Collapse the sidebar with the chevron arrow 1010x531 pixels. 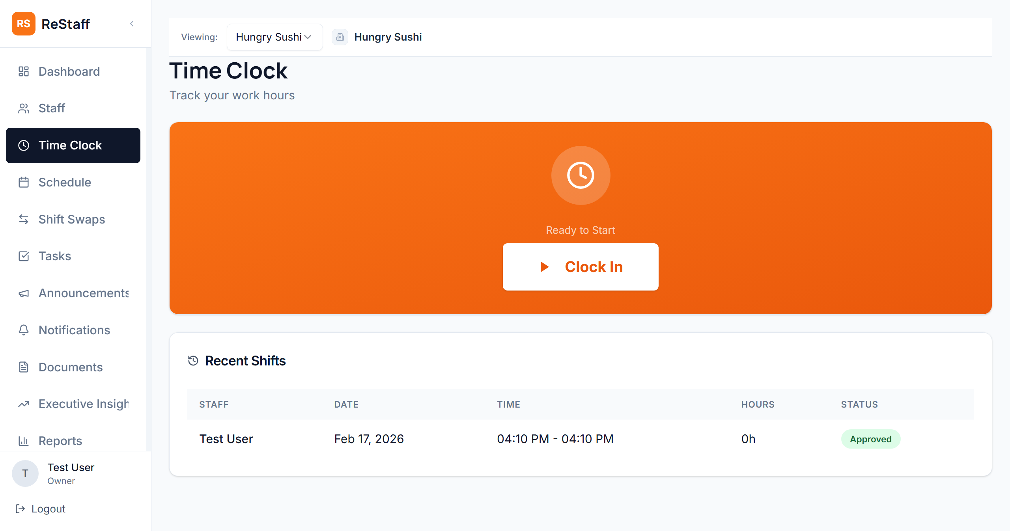132,23
